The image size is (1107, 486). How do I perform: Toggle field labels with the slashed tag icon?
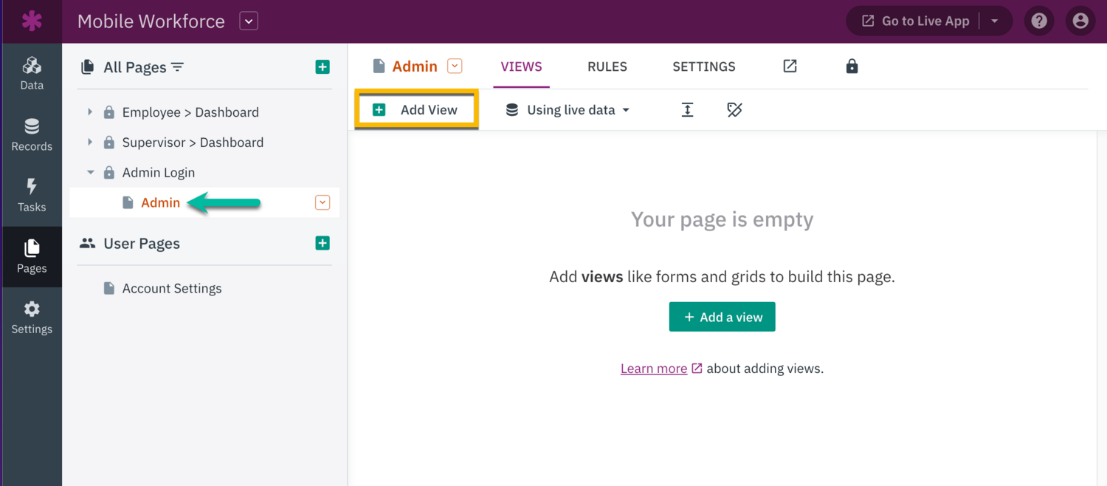(x=734, y=109)
